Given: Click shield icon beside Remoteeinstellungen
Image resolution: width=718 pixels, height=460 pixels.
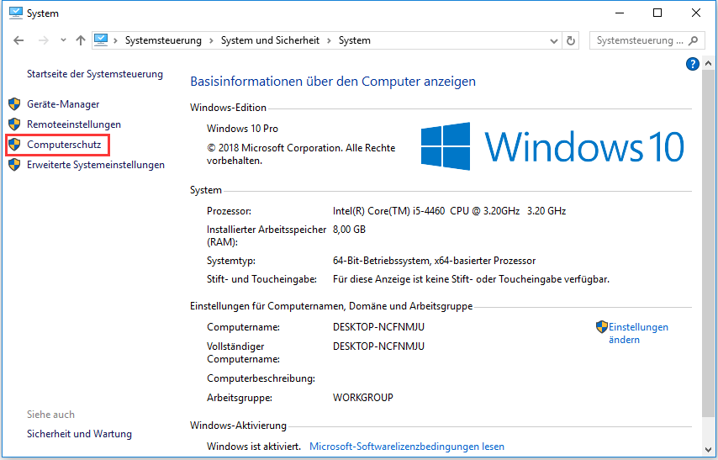Looking at the screenshot, I should click(x=14, y=124).
